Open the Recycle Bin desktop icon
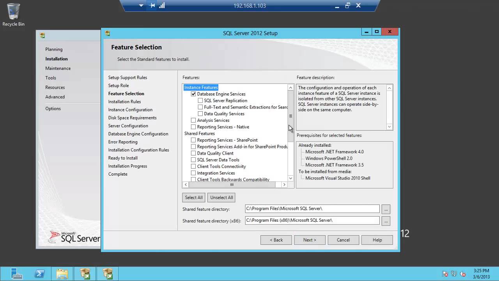This screenshot has height=281, width=499. coord(13,15)
